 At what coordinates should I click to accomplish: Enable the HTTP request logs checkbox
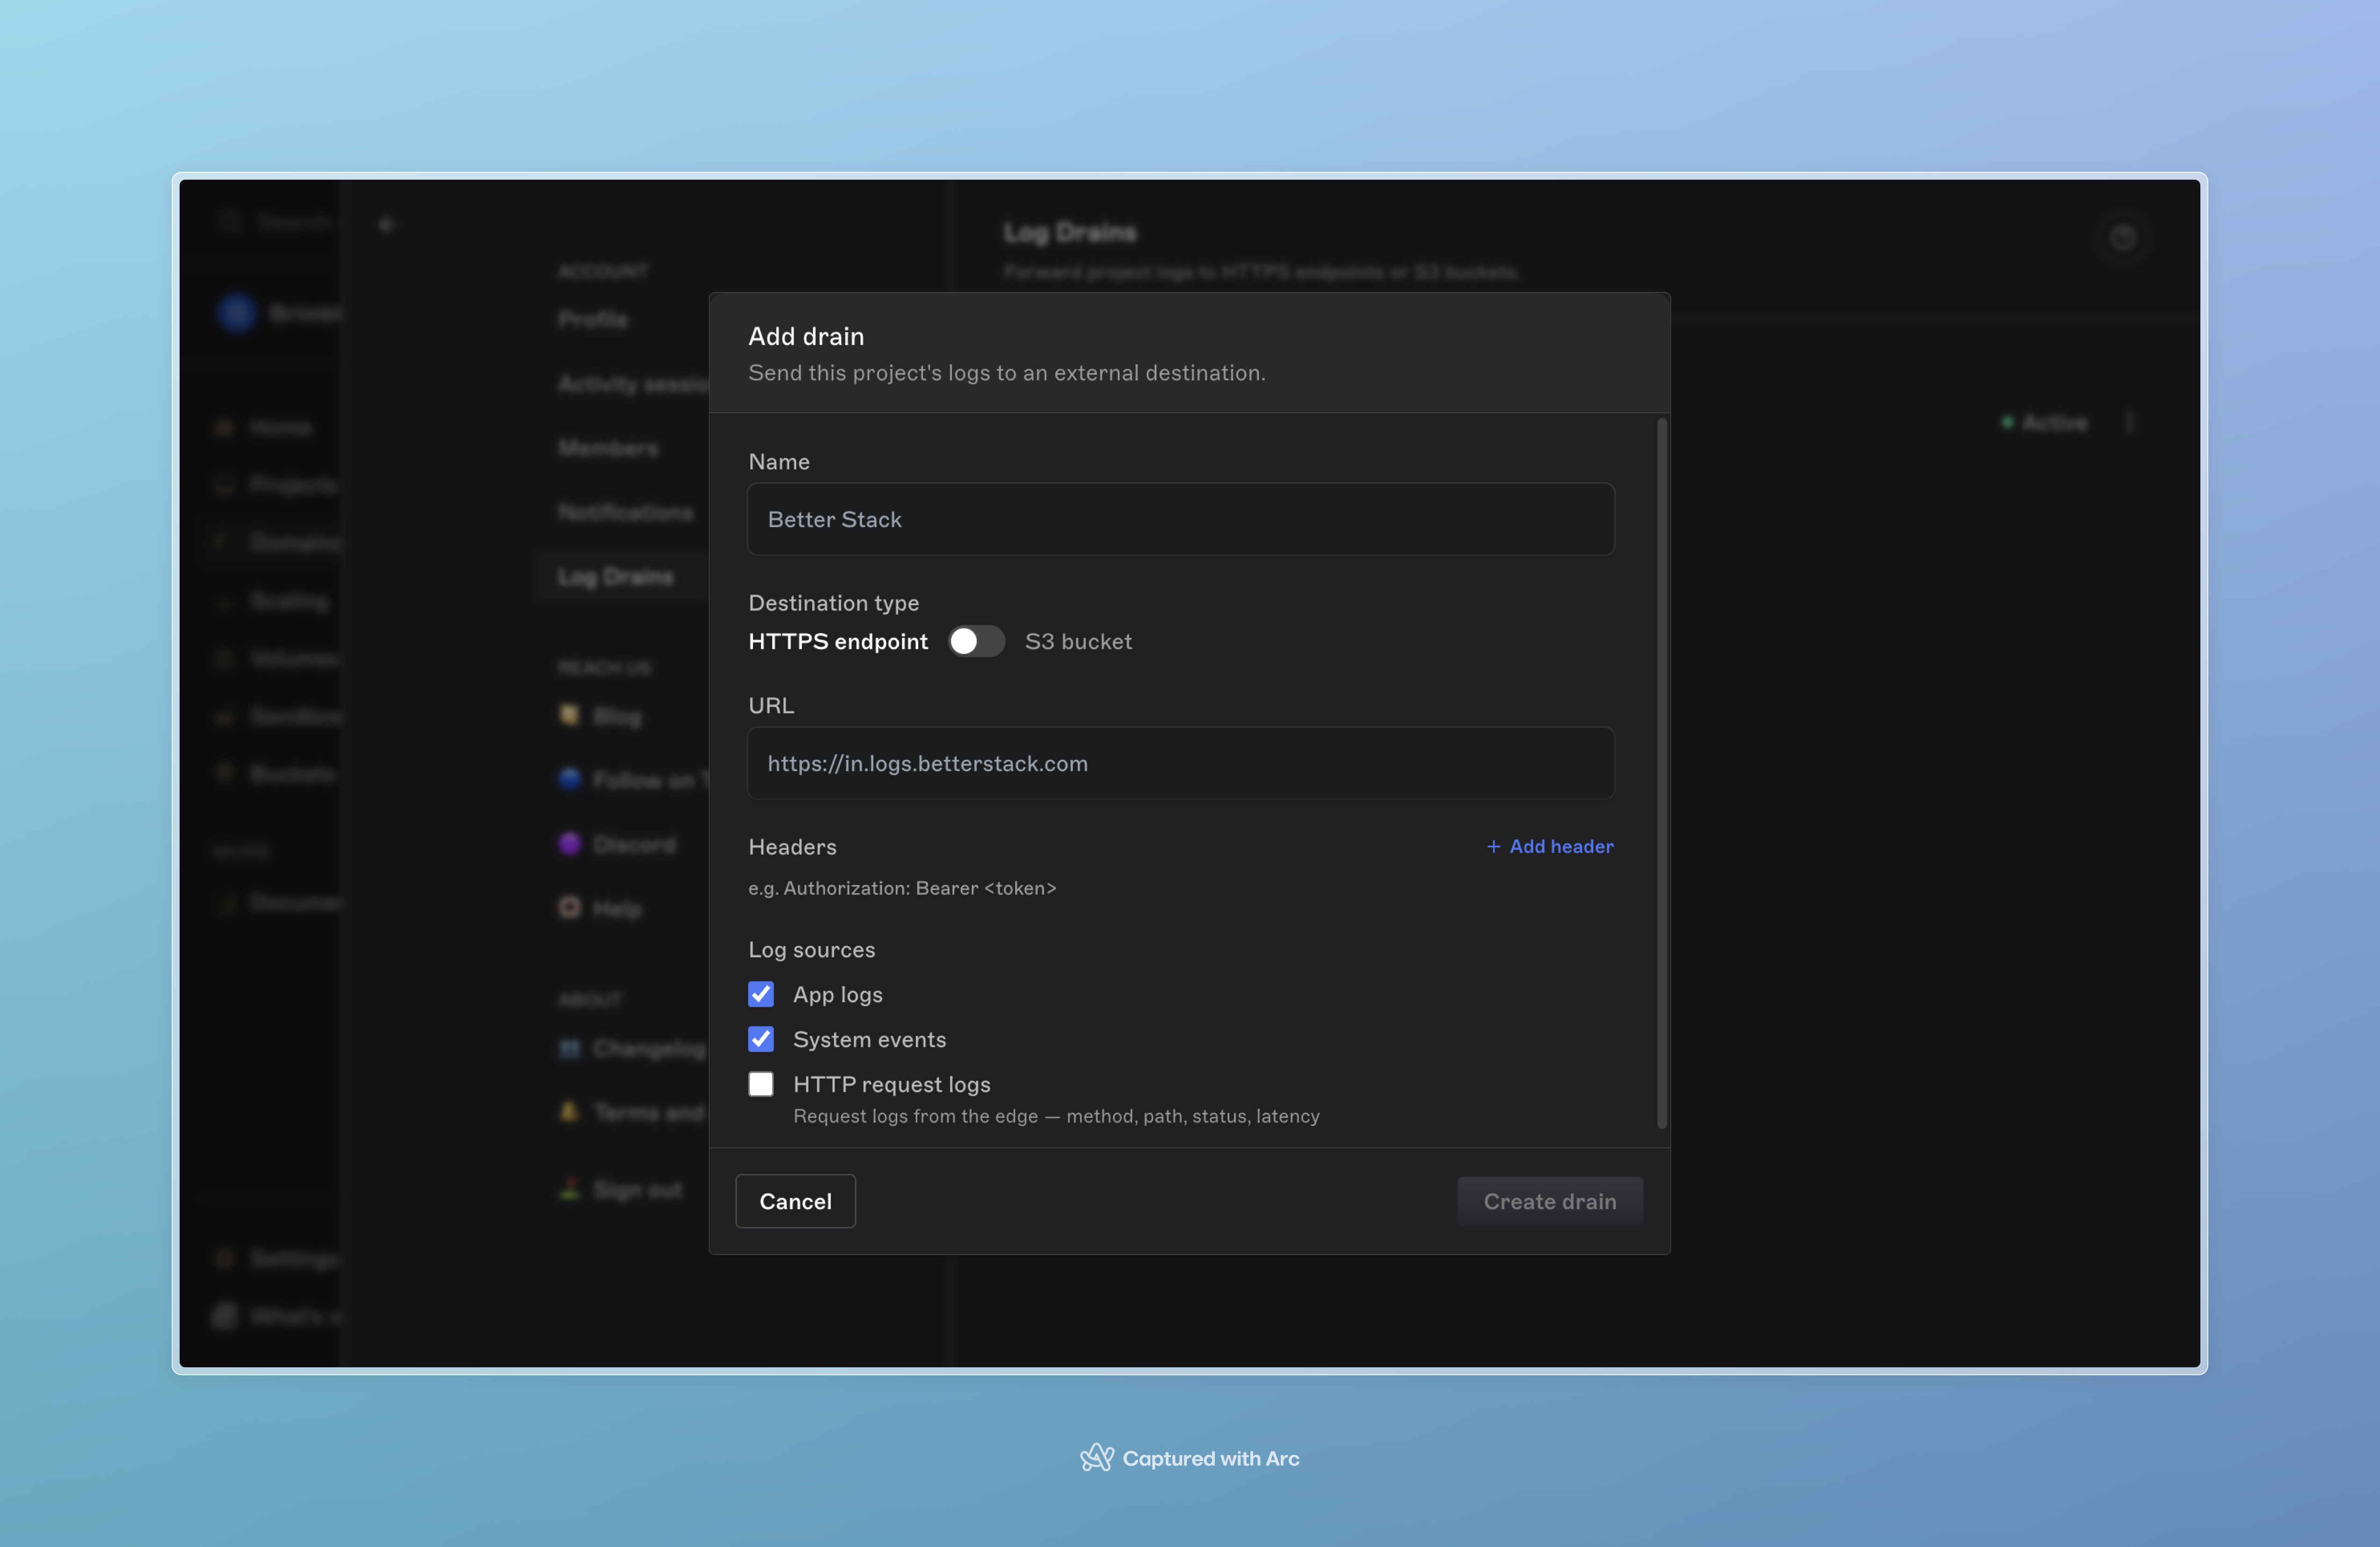pyautogui.click(x=761, y=1084)
